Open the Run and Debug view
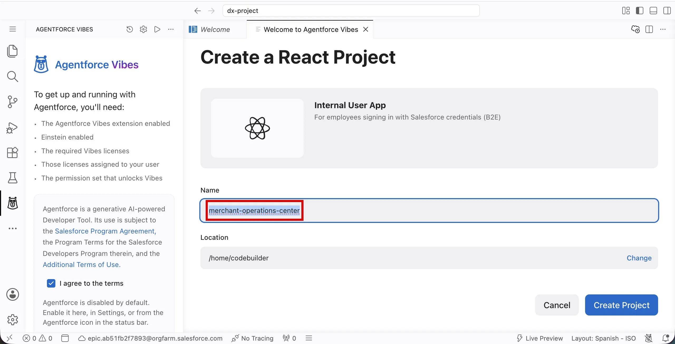This screenshot has height=344, width=675. pos(12,127)
